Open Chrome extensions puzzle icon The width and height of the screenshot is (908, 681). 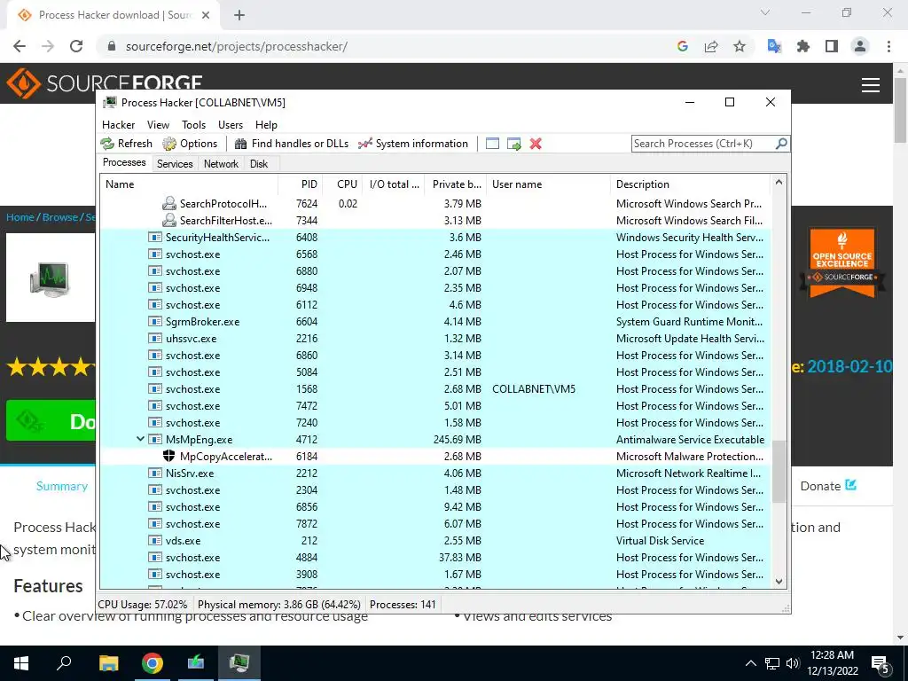click(x=803, y=46)
